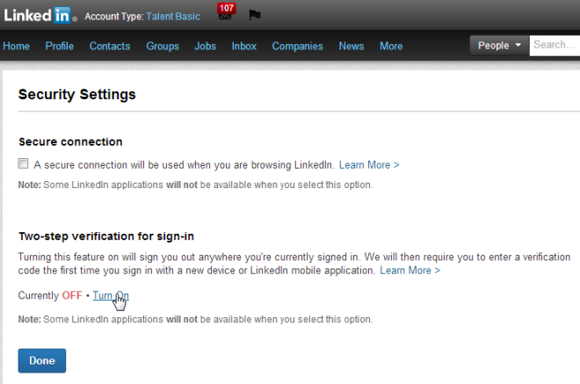Click the Secure connection heading
The height and width of the screenshot is (384, 580).
coord(70,141)
